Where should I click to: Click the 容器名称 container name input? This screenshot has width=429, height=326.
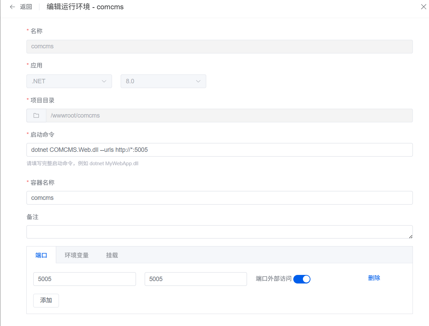(220, 198)
